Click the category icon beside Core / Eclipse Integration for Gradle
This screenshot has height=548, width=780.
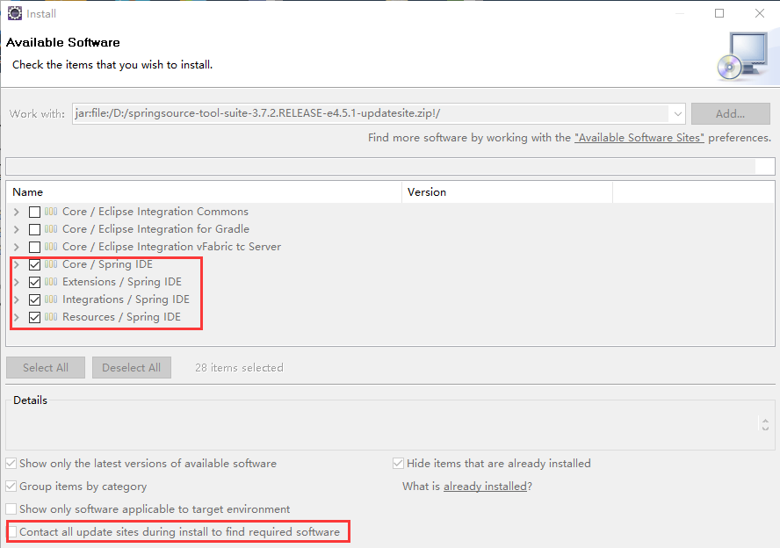pos(51,228)
